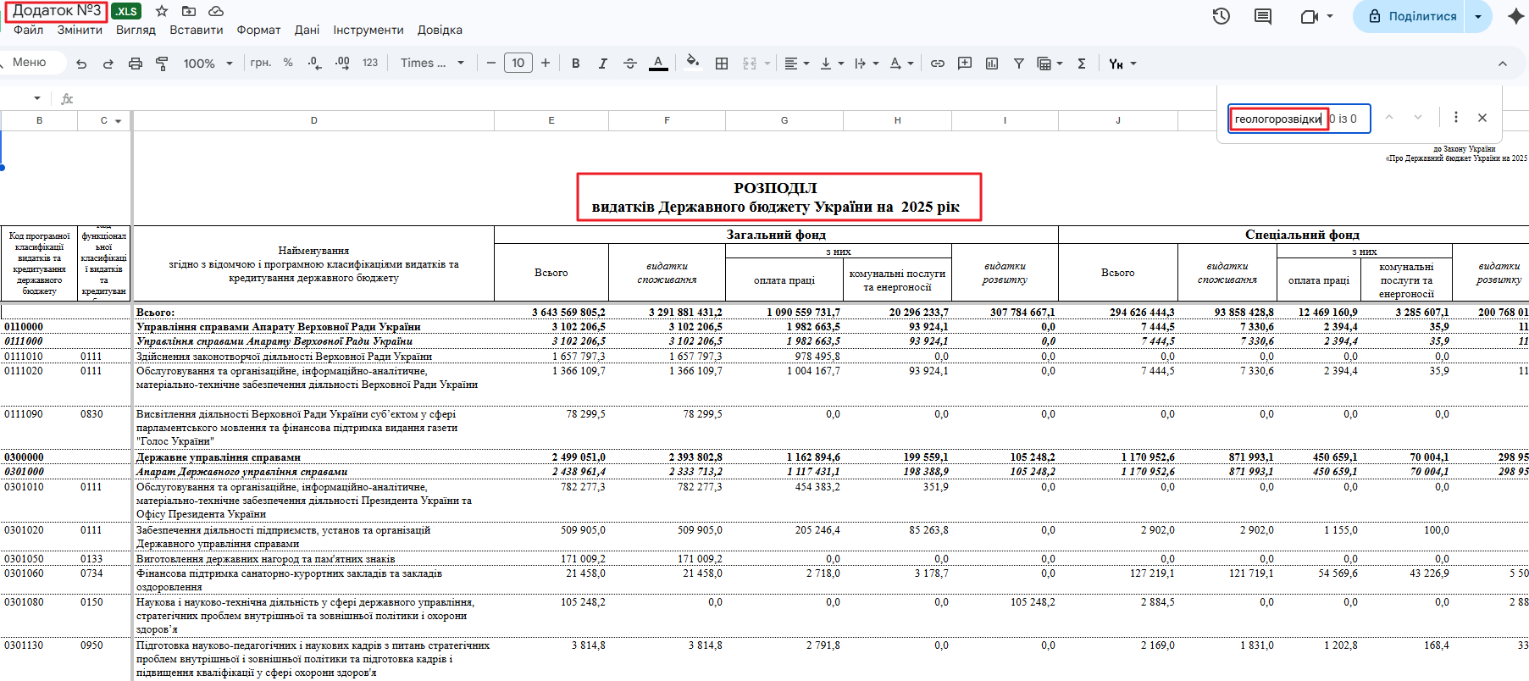Start a Meet video call

[x=1310, y=16]
